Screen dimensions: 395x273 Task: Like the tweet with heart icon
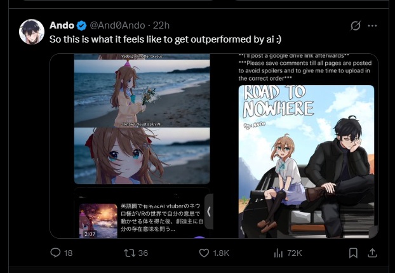click(204, 253)
